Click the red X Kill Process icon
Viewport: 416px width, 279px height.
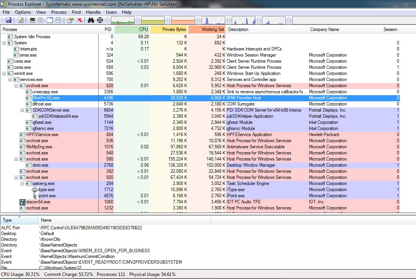click(80, 20)
